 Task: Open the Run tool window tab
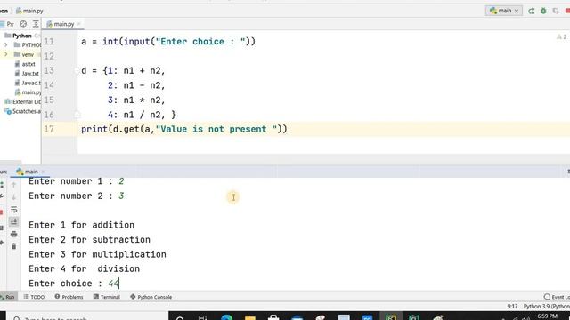(x=8, y=297)
